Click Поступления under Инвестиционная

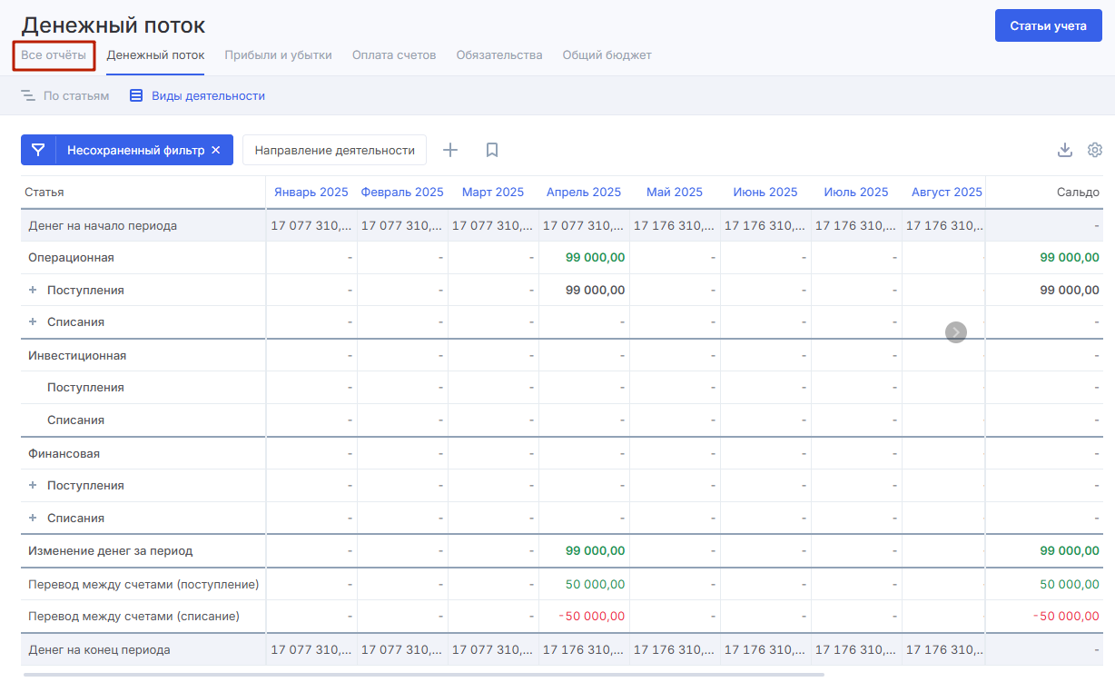click(x=85, y=388)
